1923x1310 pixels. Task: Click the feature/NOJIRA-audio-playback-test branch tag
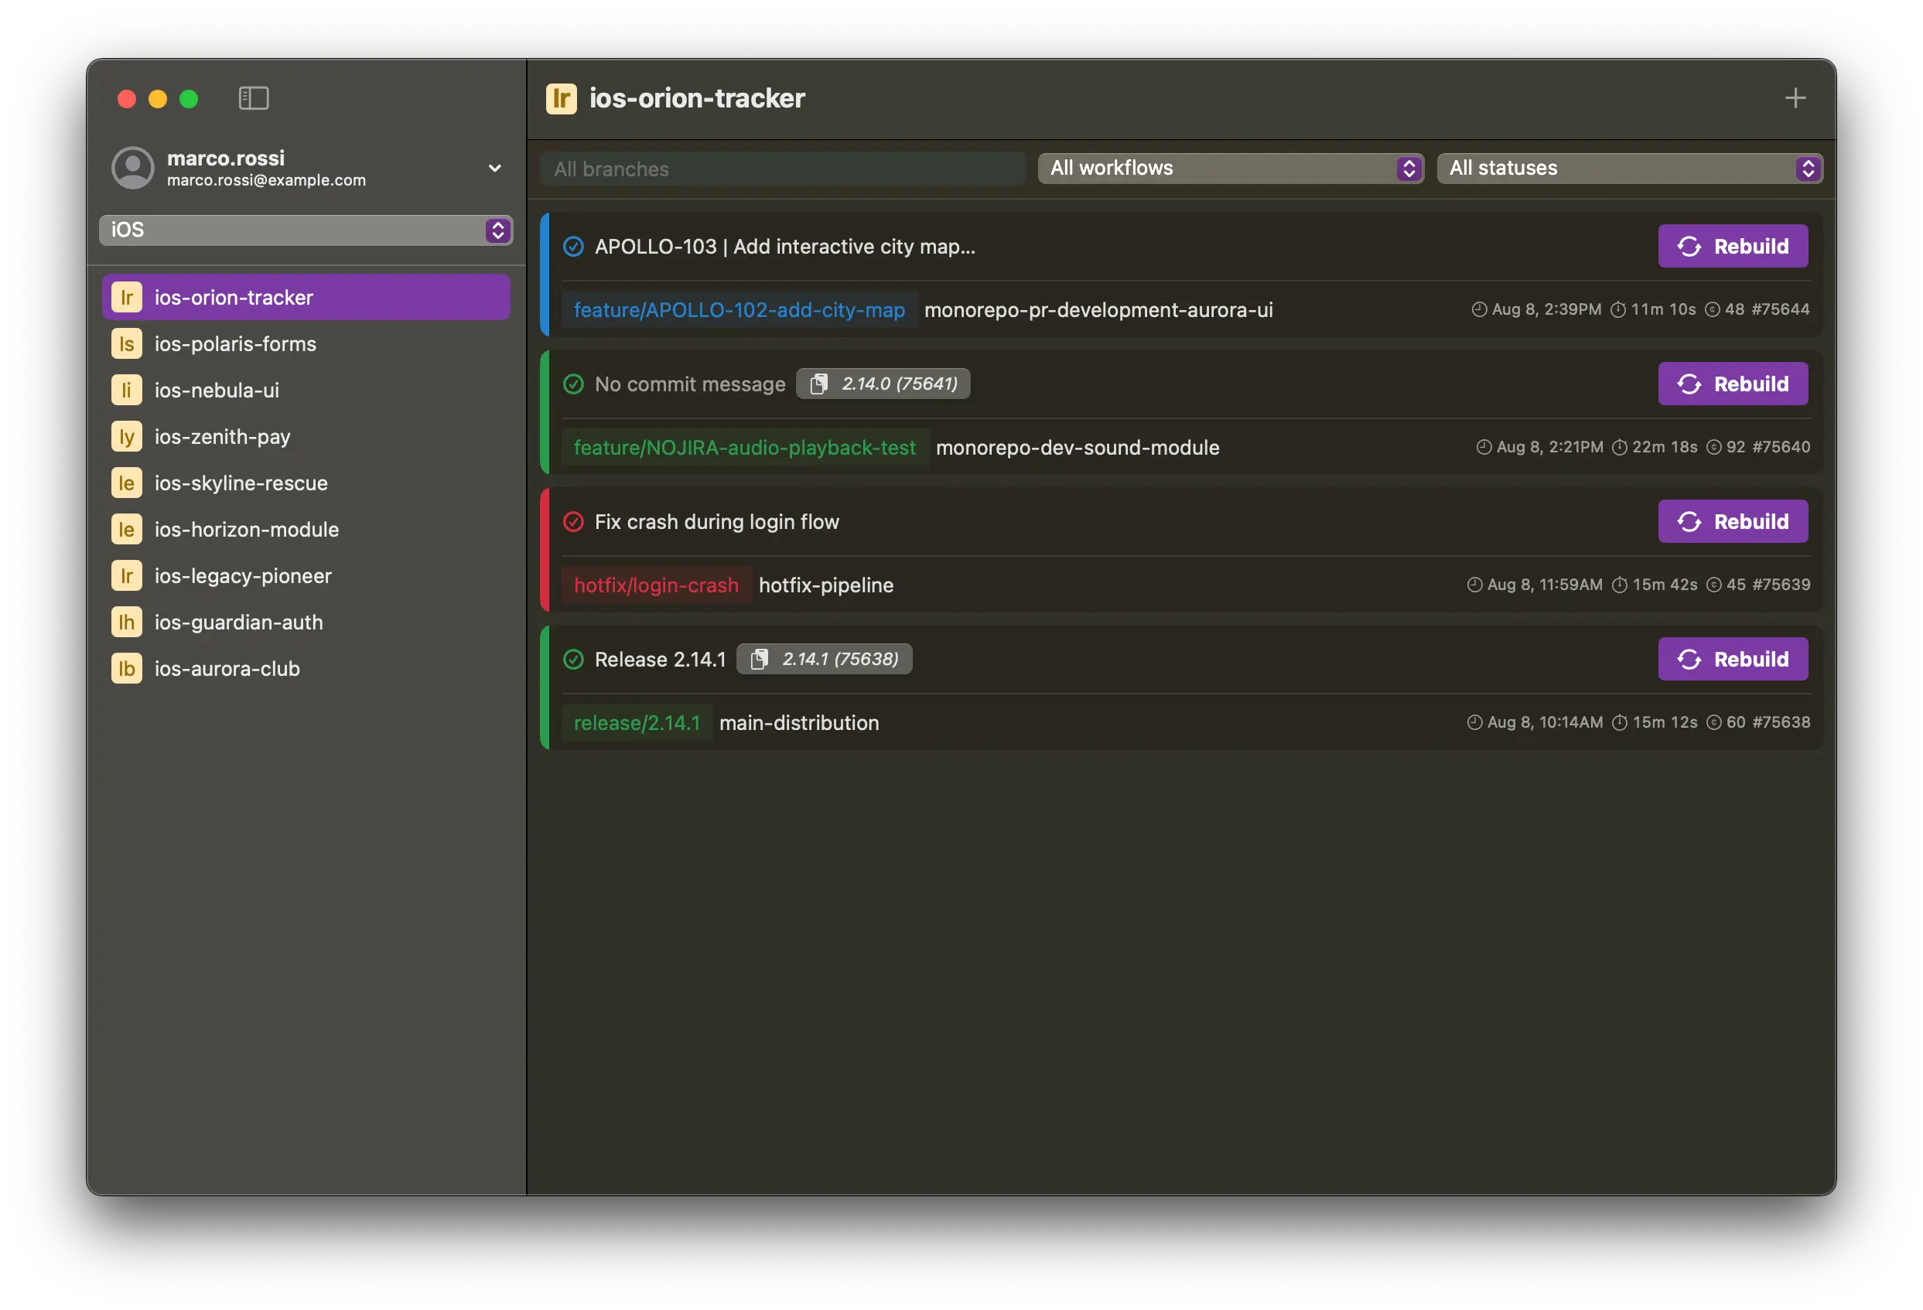coord(745,448)
